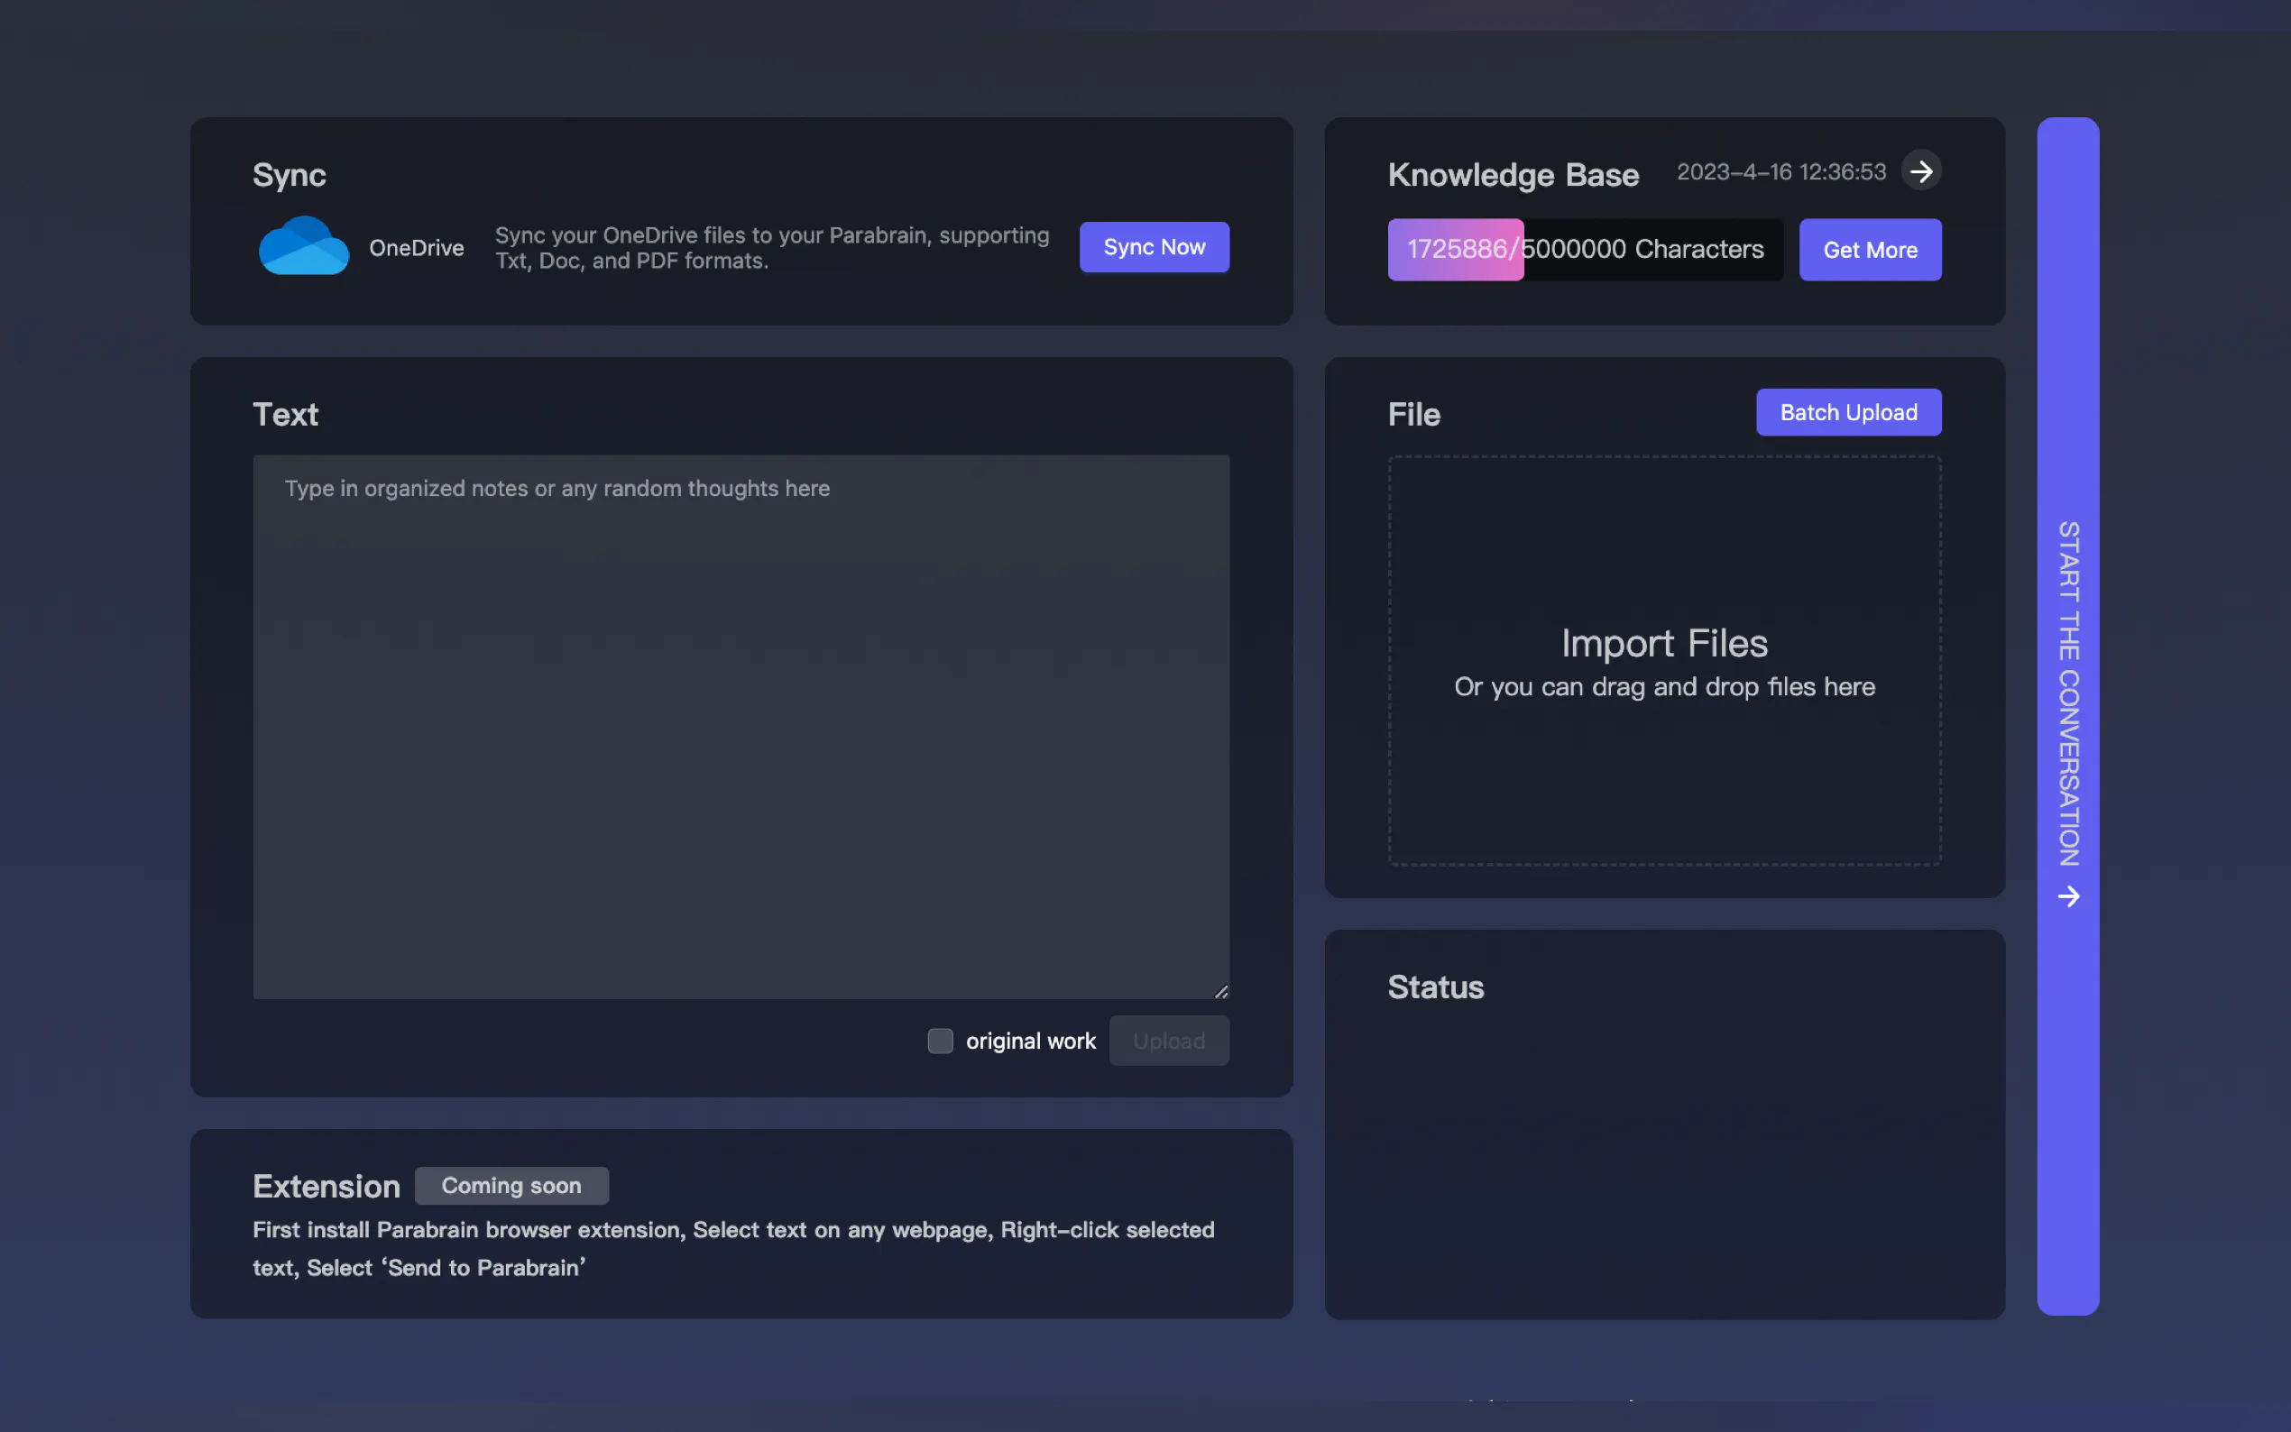
Task: Open Knowledge Base via arrow icon
Action: 1920,171
